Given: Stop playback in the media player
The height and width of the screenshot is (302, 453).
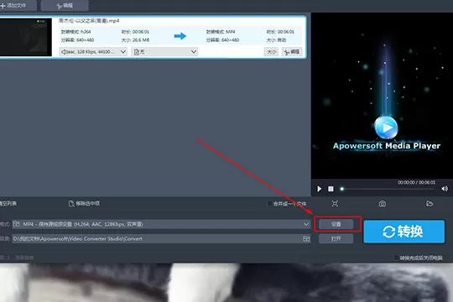Looking at the screenshot, I should click(x=331, y=189).
